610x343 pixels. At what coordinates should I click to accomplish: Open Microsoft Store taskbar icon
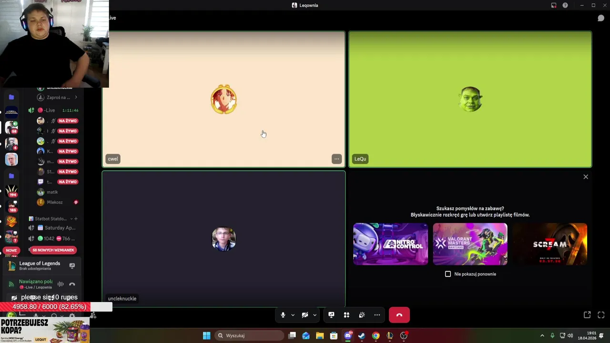point(334,335)
